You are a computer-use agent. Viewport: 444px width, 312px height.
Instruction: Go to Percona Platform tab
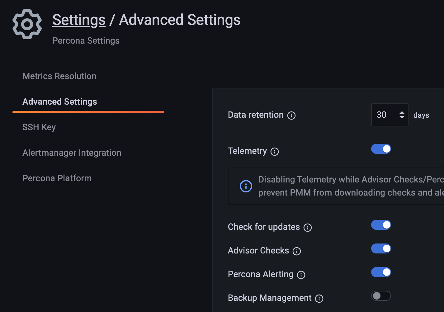[x=57, y=178]
